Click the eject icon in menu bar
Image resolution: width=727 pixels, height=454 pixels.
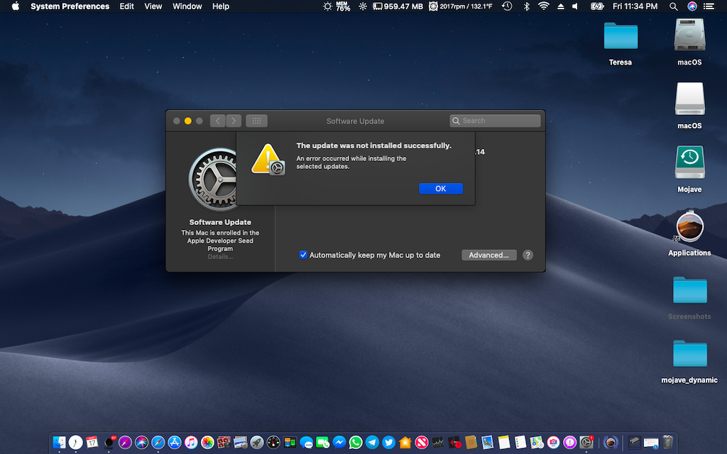click(561, 6)
